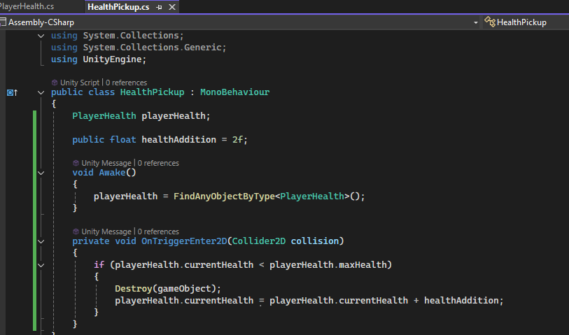Collapse the if statement block
The image size is (569, 335).
[41, 265]
